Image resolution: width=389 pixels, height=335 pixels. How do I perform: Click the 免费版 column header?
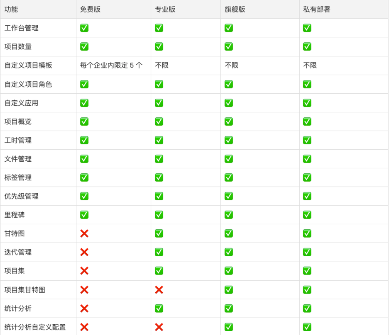[x=90, y=9]
